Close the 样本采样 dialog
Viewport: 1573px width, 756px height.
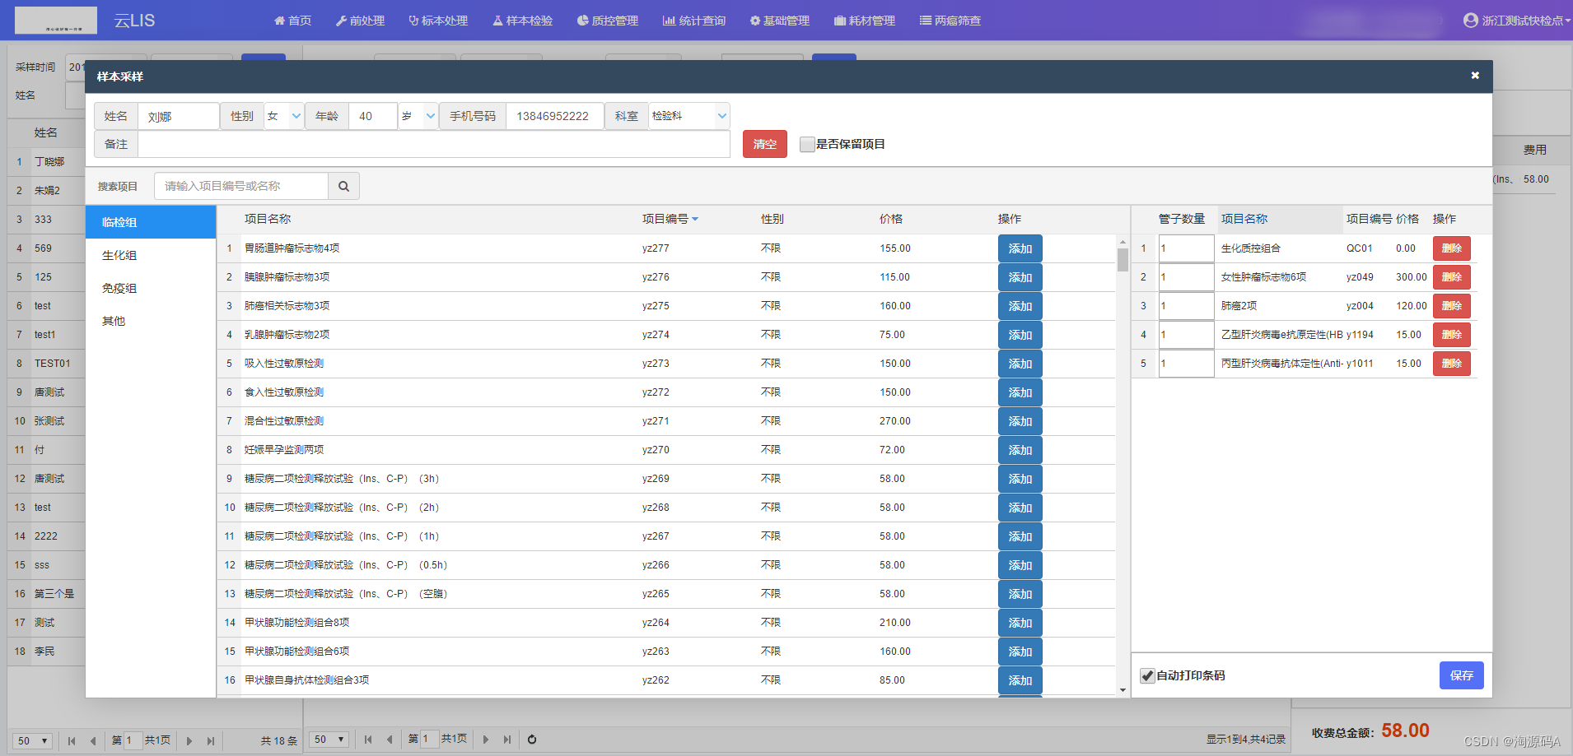point(1475,76)
